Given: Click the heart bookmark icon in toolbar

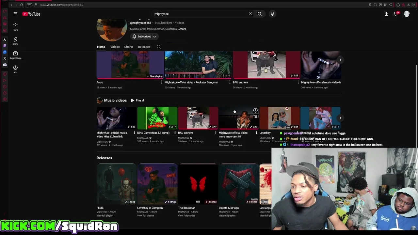Looking at the screenshot, I should (391, 5).
